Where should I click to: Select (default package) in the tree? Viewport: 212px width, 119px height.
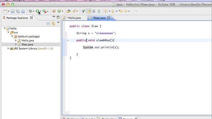[x=29, y=36]
